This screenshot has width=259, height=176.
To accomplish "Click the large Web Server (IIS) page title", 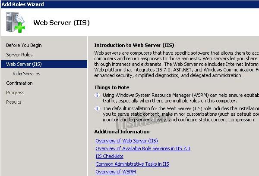I will 61,22.
